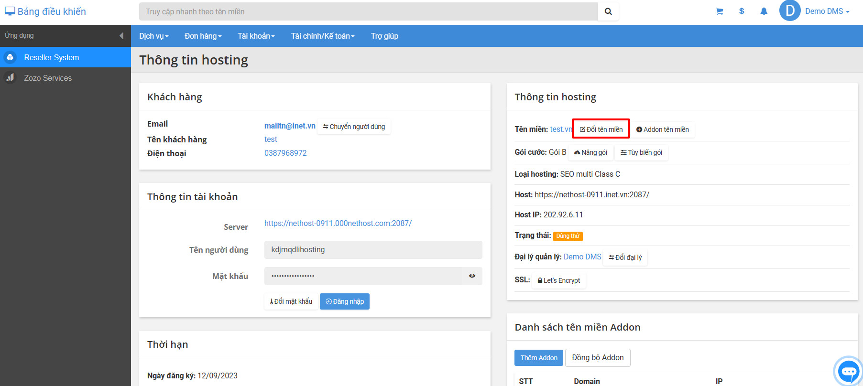This screenshot has width=863, height=386.
Task: Click the Tùy biến gói button
Action: [641, 152]
